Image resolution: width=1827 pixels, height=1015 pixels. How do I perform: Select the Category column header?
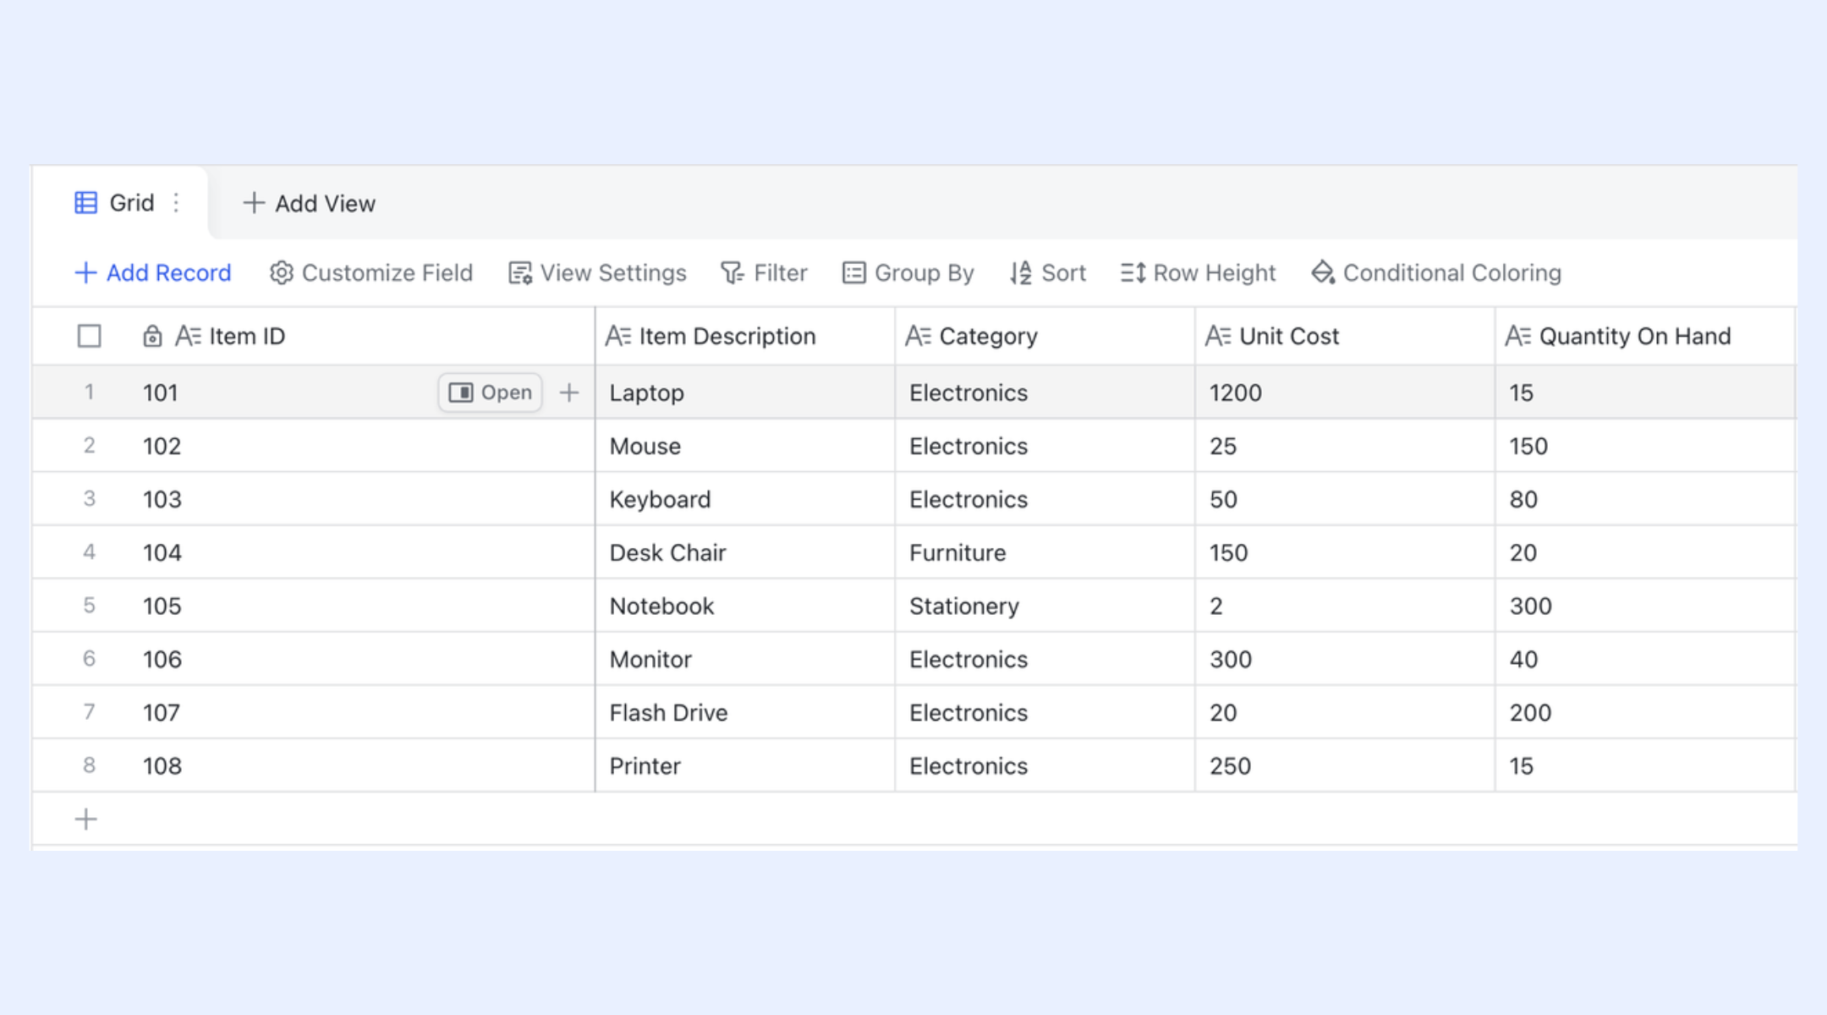click(x=1045, y=337)
